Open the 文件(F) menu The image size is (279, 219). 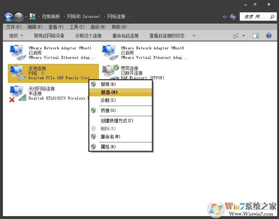14,27
